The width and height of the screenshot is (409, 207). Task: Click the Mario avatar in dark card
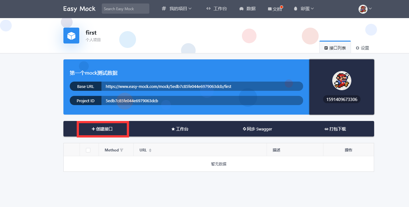[x=342, y=81]
